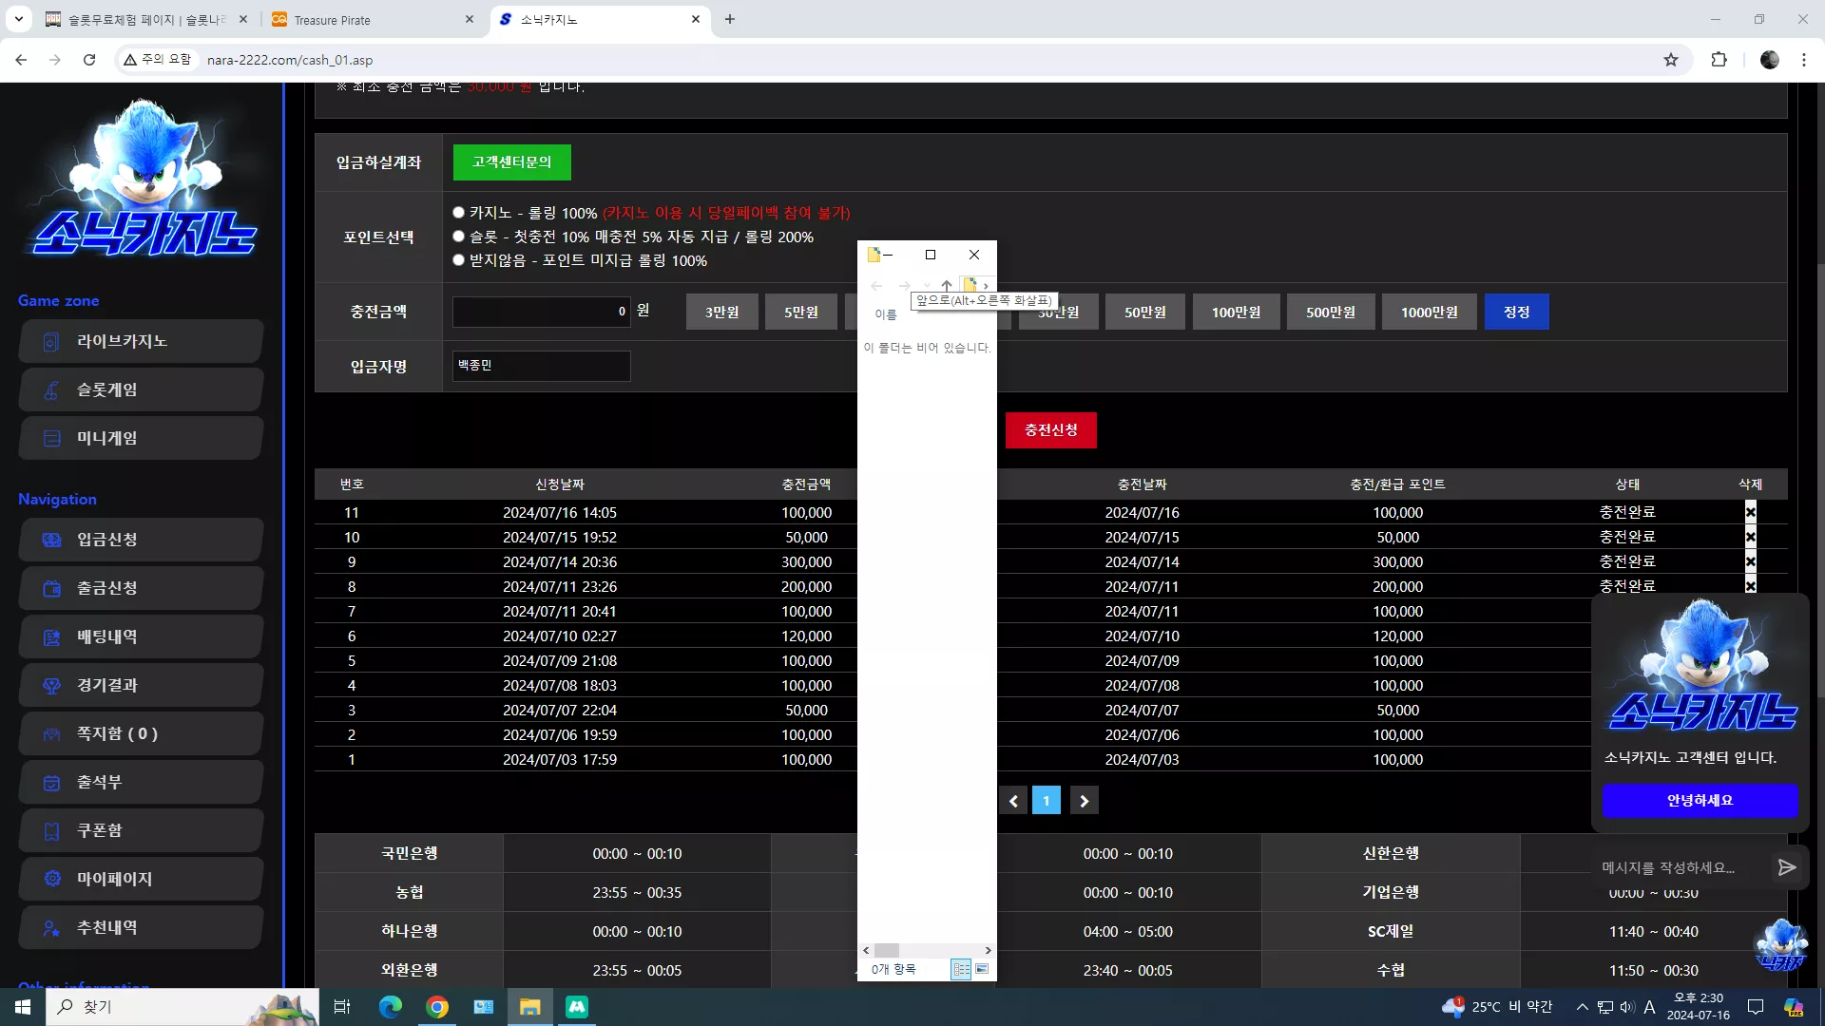Image resolution: width=1825 pixels, height=1026 pixels.
Task: Go to 미니게임 in the sidebar
Action: point(141,438)
